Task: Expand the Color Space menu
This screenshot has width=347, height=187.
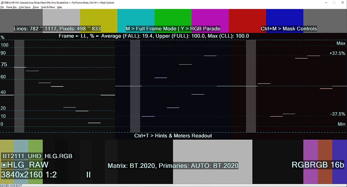Action: point(25,7)
